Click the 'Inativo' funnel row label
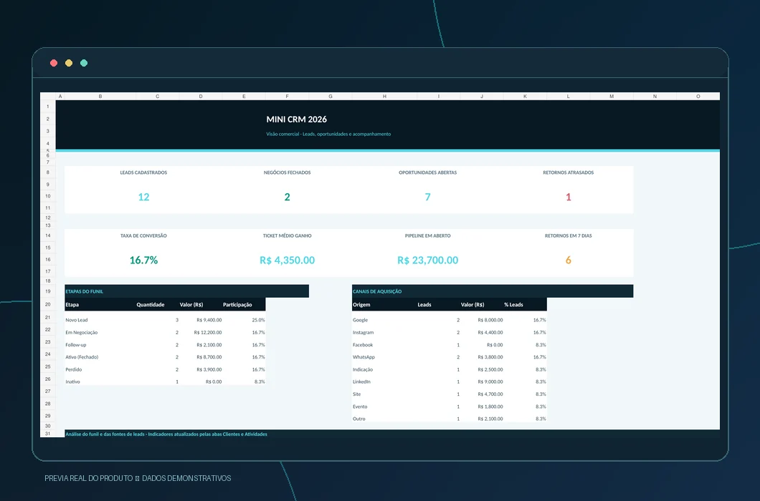 pyautogui.click(x=72, y=382)
